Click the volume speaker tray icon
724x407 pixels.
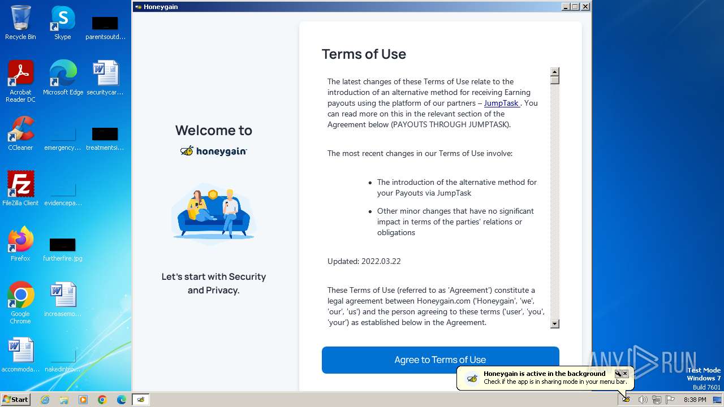click(643, 400)
